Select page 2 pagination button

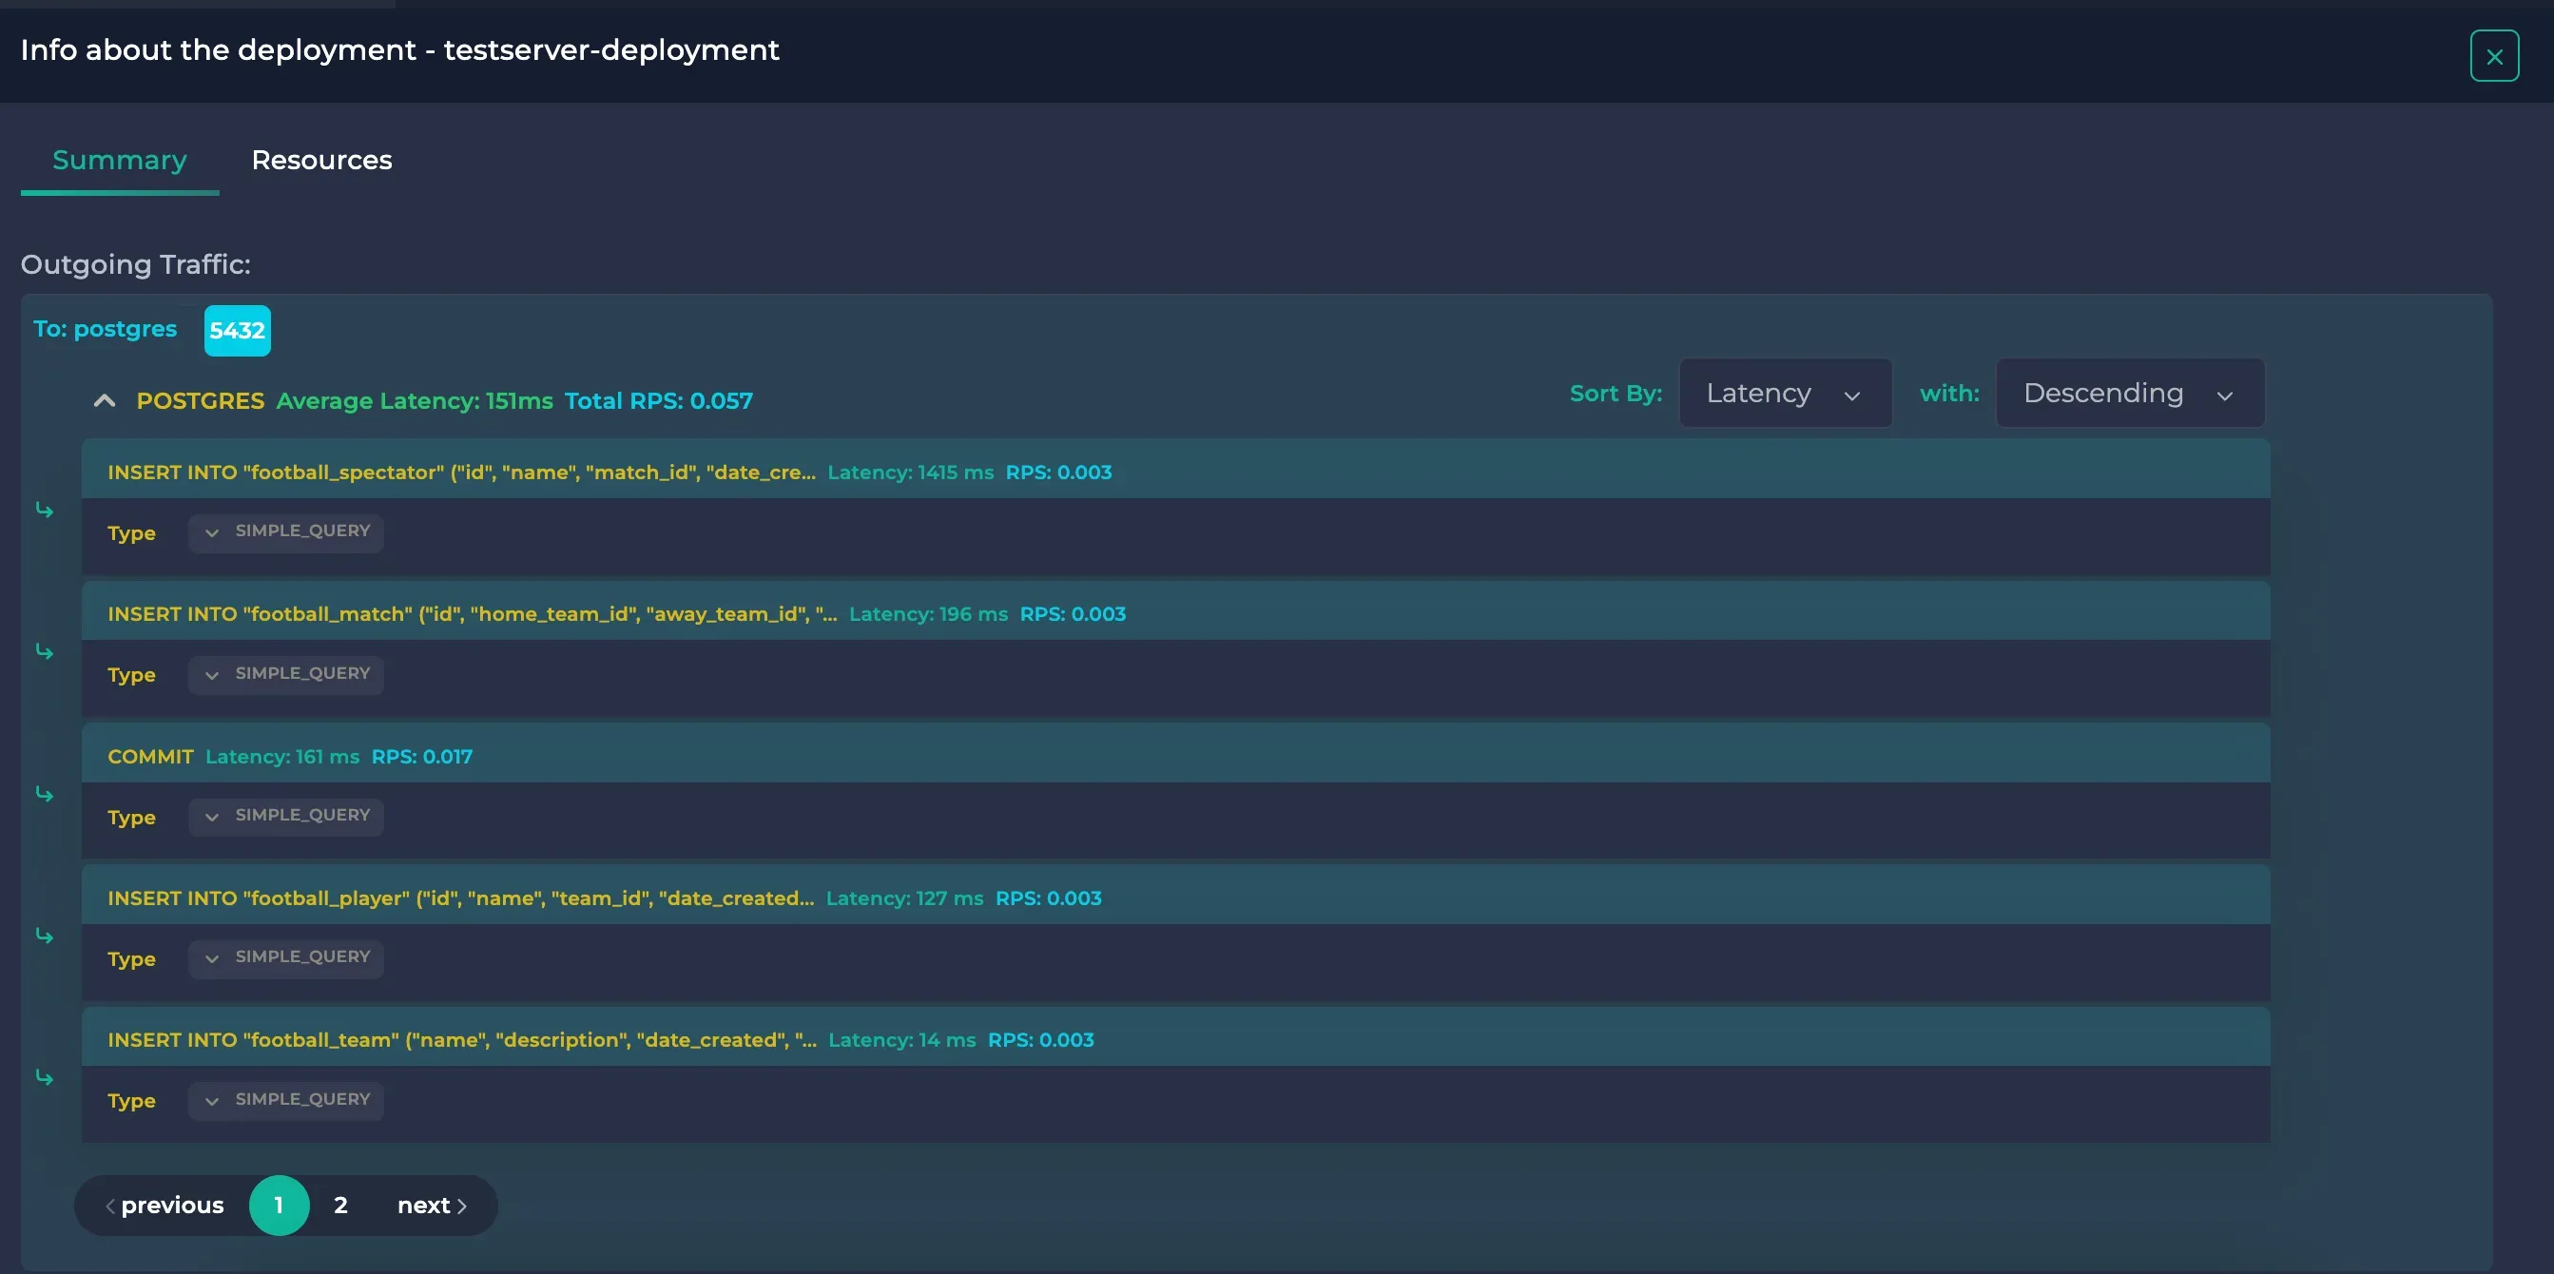coord(340,1204)
